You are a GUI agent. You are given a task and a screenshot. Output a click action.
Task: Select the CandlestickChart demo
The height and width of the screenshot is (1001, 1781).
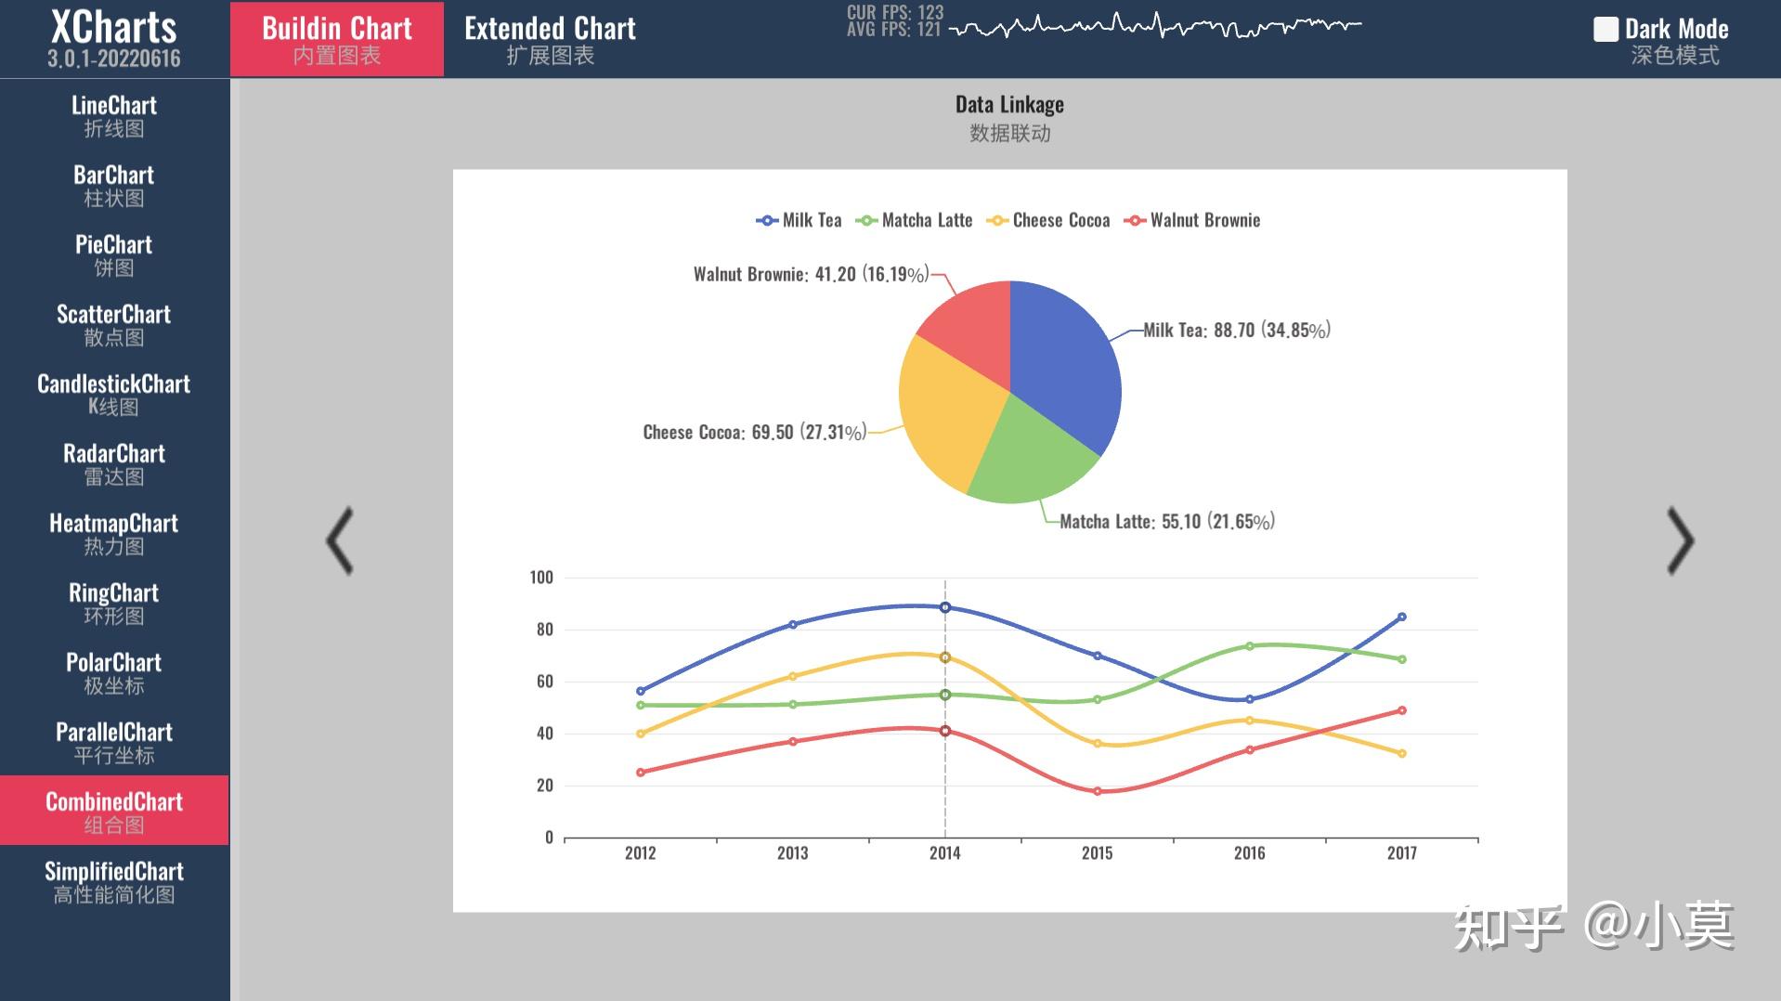tap(113, 393)
